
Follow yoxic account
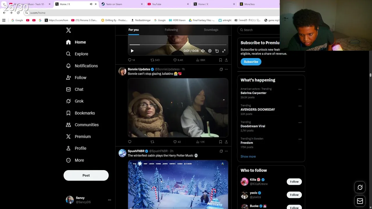point(294,195)
